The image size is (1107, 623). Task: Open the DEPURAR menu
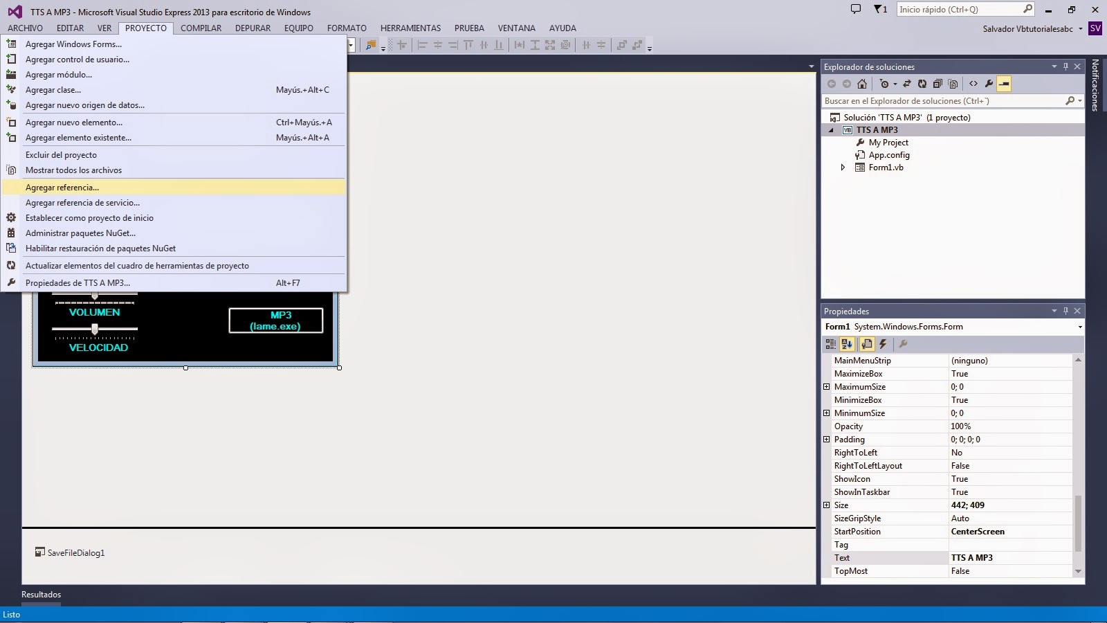click(x=253, y=28)
